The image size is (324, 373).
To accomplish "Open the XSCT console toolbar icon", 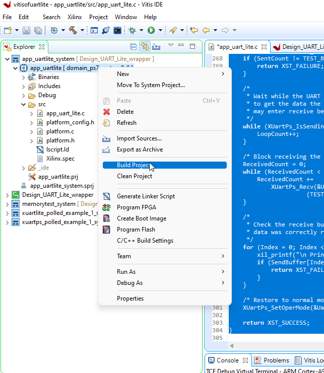I will [94, 30].
